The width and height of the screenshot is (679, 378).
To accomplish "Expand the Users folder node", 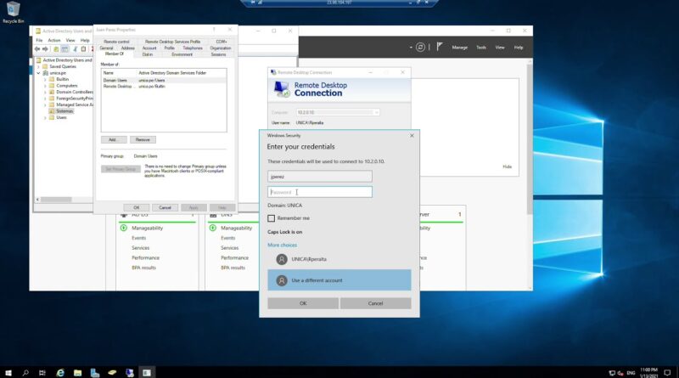I will 45,117.
